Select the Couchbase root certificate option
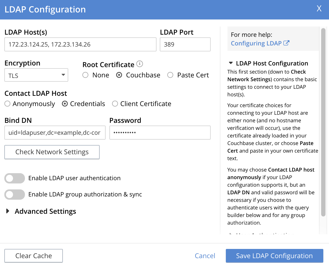Image resolution: width=329 pixels, height=263 pixels. (x=119, y=75)
